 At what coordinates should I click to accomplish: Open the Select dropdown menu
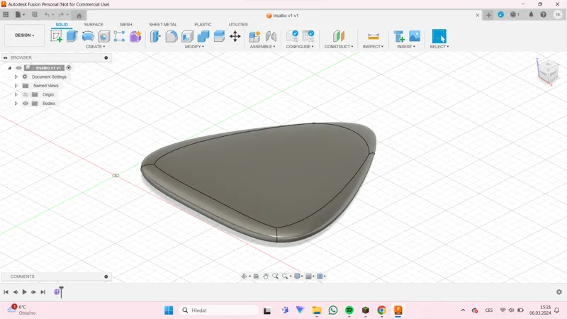pos(439,47)
